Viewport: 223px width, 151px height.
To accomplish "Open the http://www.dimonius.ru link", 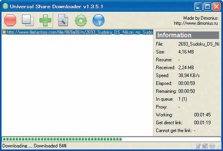I will (196, 23).
